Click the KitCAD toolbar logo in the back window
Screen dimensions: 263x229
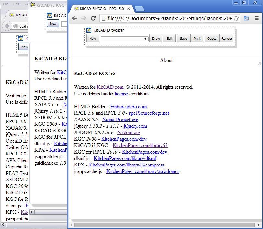pos(21,39)
